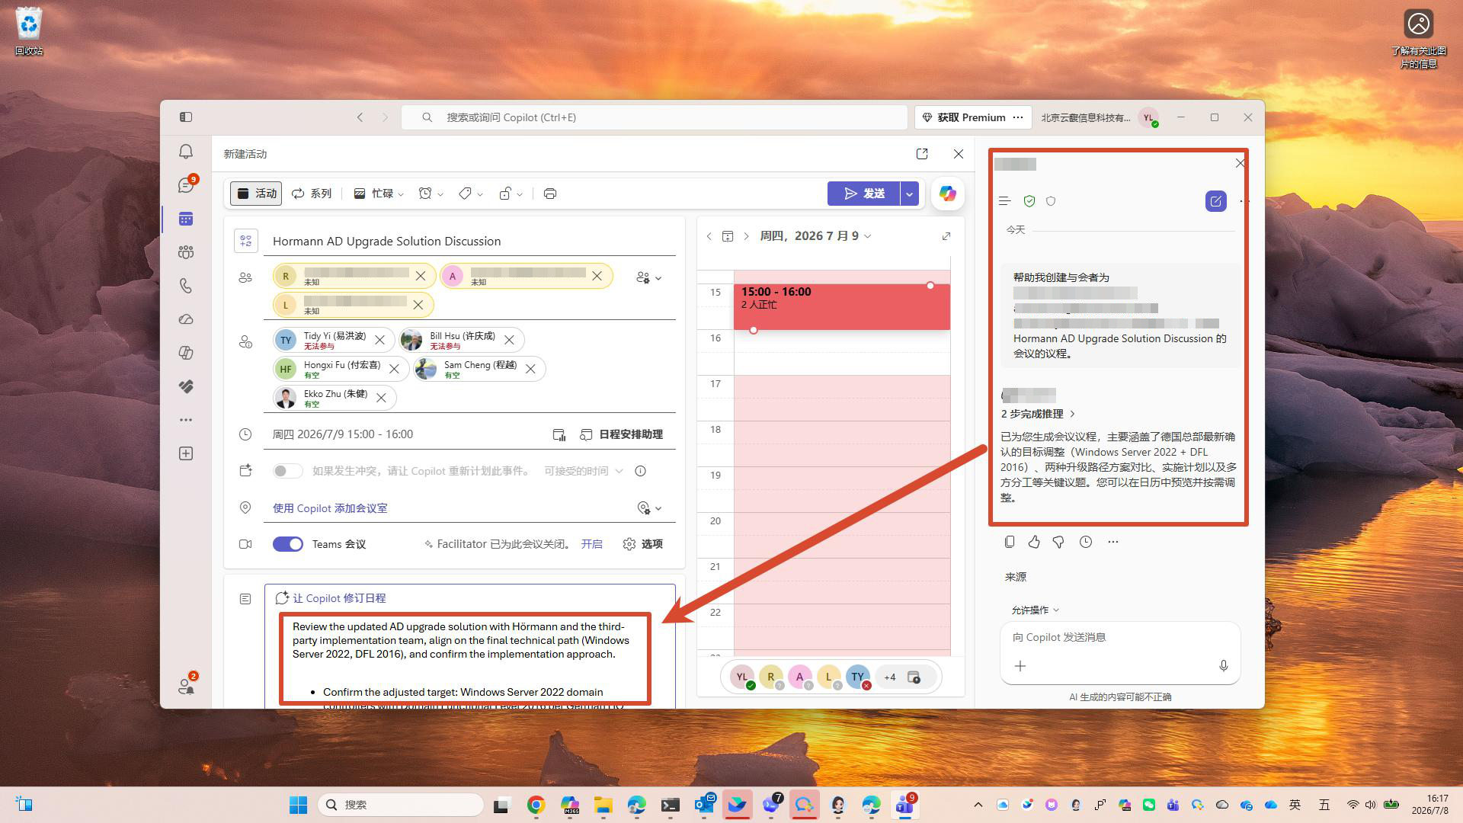
Task: Remove Sam Cheng from attendees
Action: [530, 369]
